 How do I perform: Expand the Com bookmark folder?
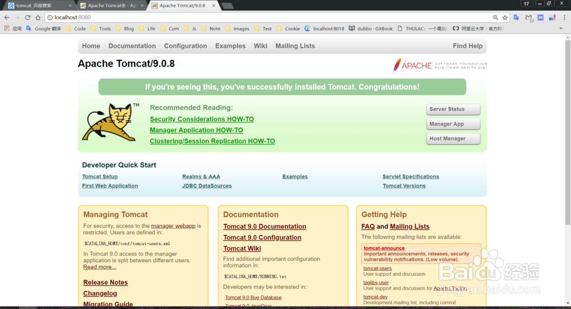coord(170,29)
